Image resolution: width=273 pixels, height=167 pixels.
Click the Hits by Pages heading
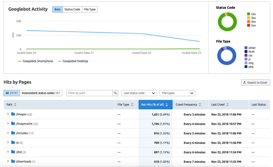click(17, 82)
